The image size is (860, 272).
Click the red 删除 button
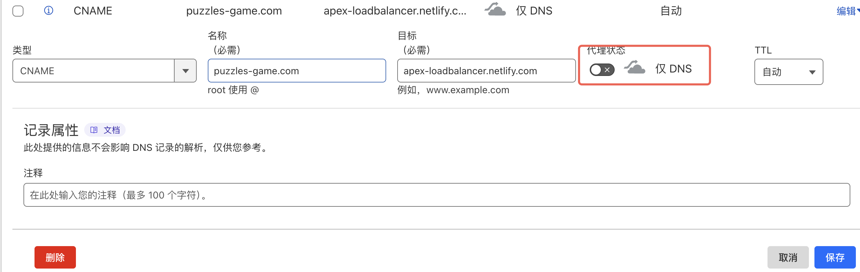(55, 257)
